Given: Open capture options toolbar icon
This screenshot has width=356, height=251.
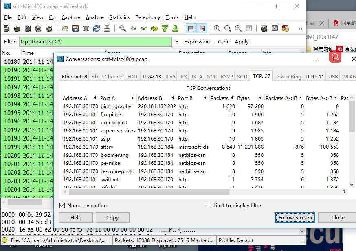Looking at the screenshot, I should [17, 28].
